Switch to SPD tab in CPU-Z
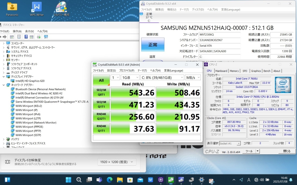 (245, 71)
